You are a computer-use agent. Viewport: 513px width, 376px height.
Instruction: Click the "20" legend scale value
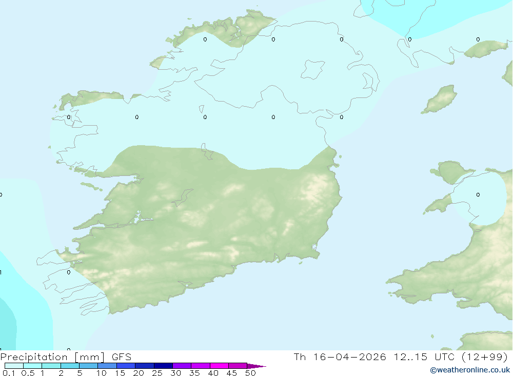[139, 373]
